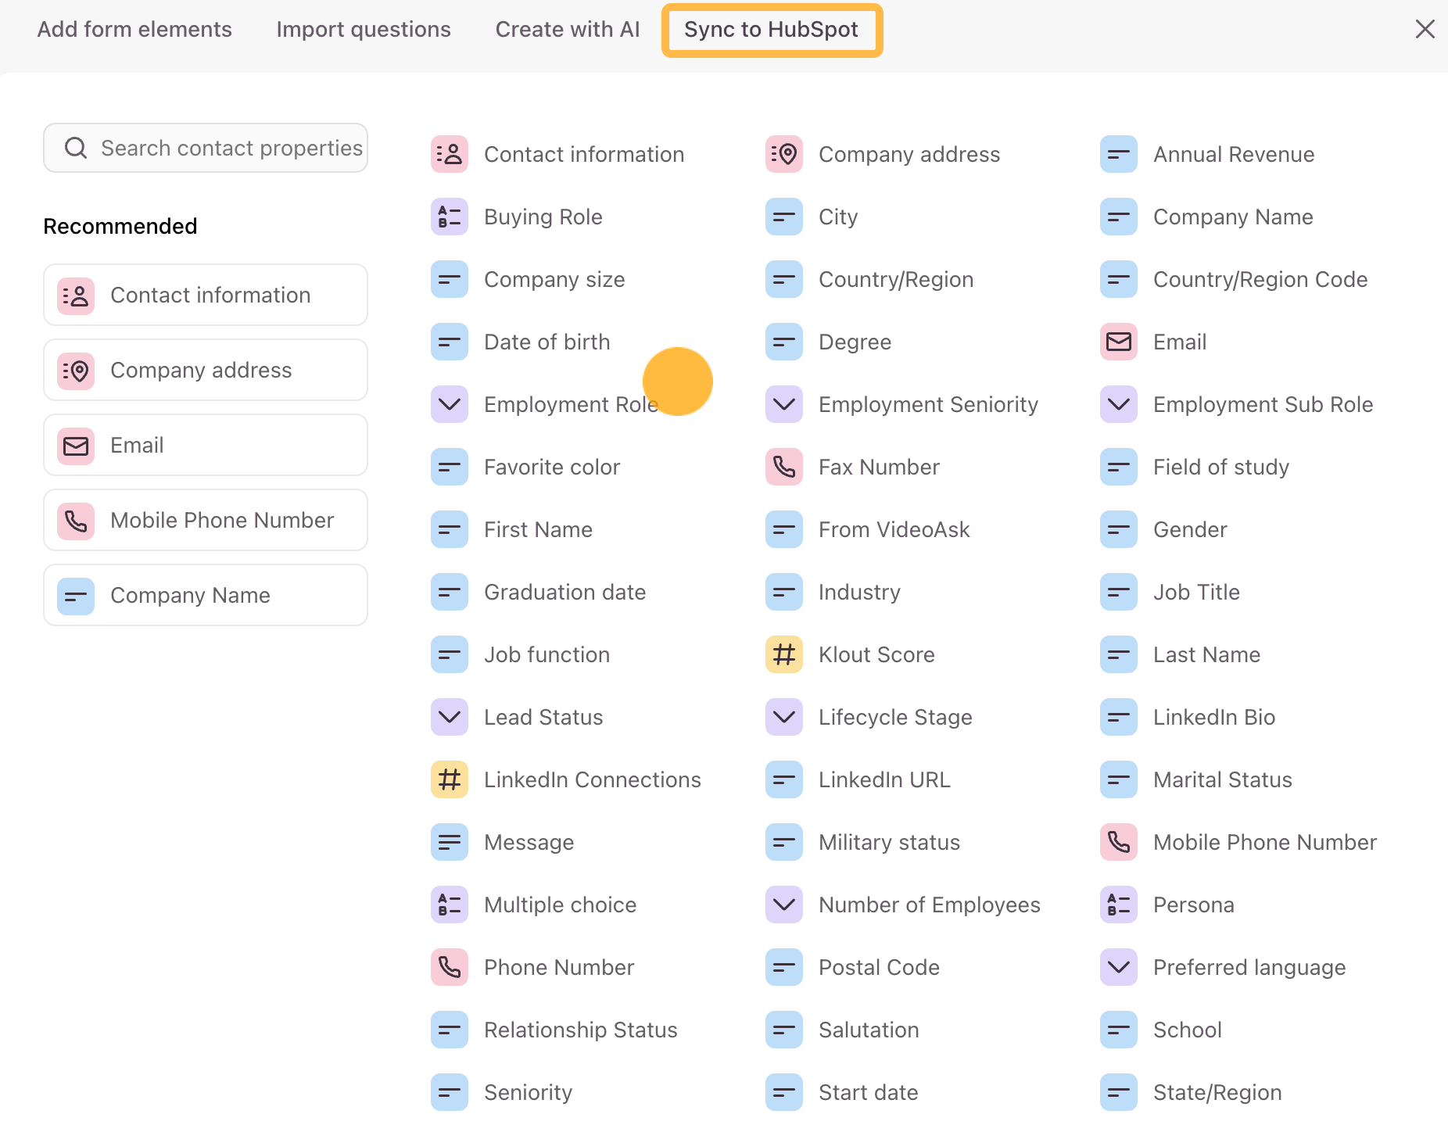The image size is (1448, 1132).
Task: Select the LinkedIn Bio property
Action: (x=1188, y=717)
